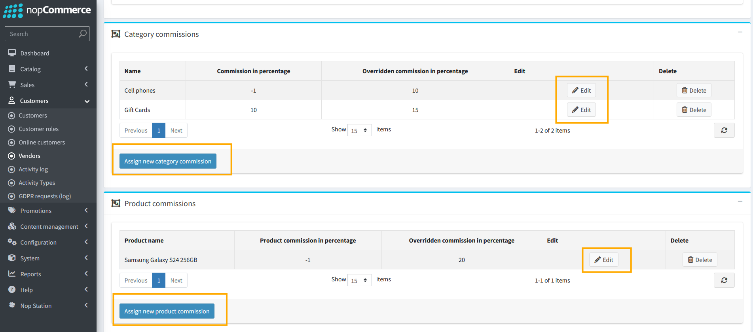Delete the Gift Cards commission
This screenshot has height=332, width=753.
click(694, 110)
